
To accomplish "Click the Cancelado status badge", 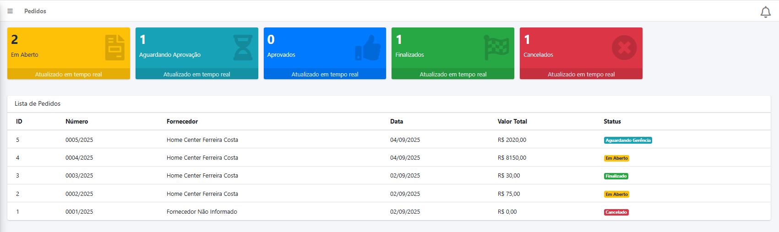I will pos(616,212).
